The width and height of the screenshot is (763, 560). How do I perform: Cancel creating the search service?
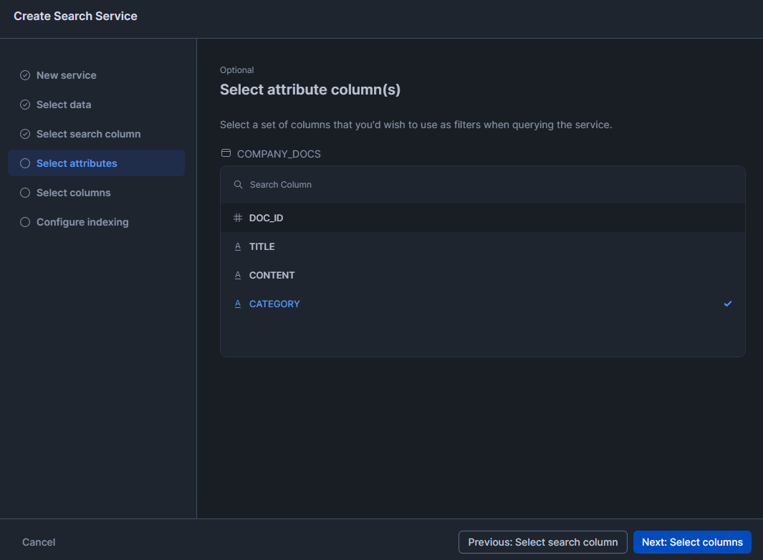click(38, 542)
